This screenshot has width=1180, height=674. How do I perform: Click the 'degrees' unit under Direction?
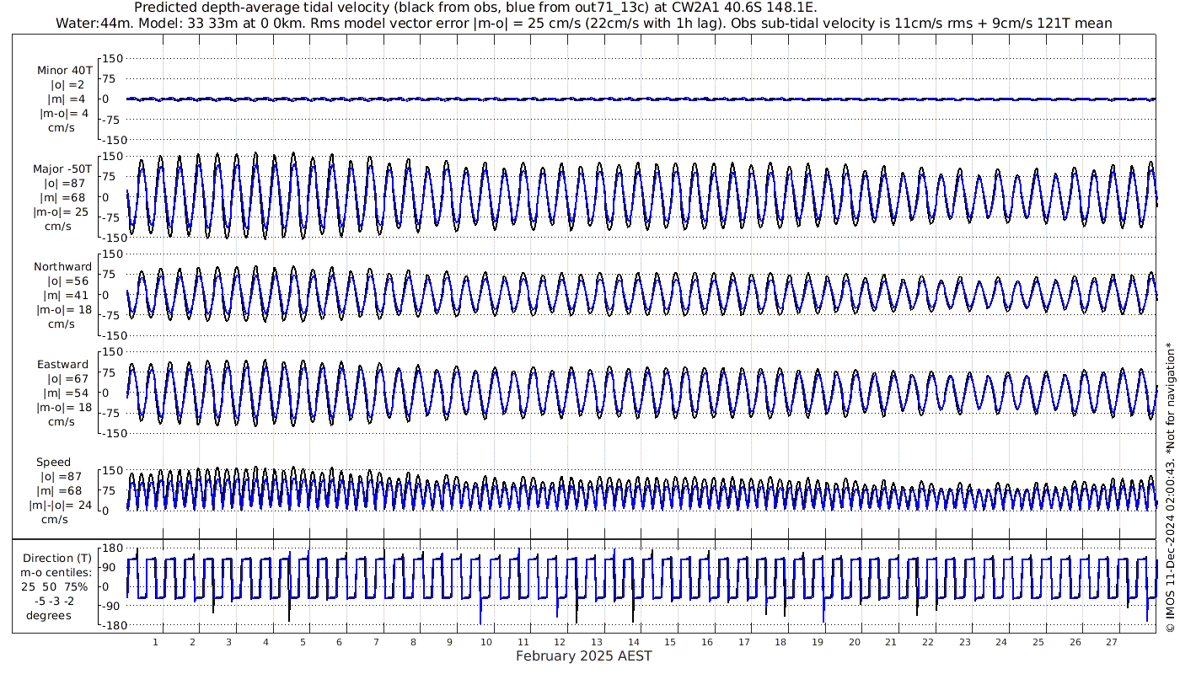[x=49, y=615]
